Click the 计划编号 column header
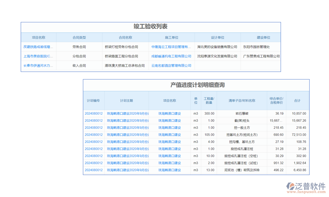329x197 pixels. pos(93,101)
